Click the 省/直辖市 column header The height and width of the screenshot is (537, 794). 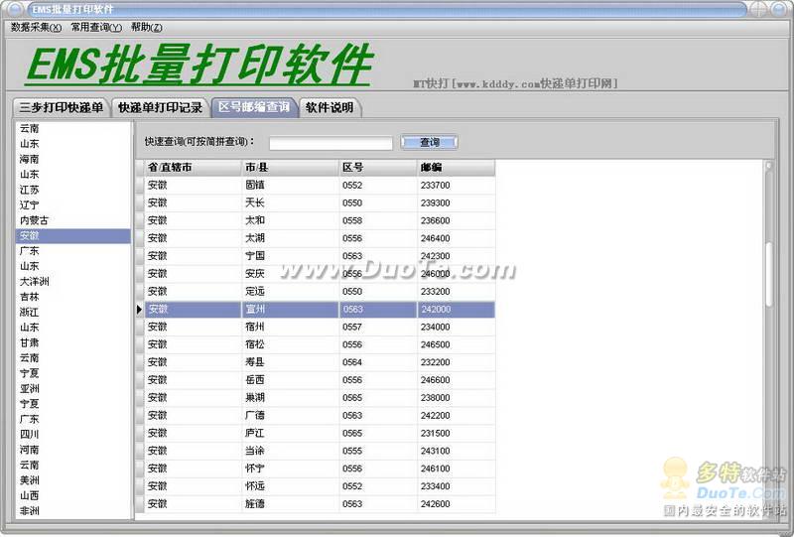(x=193, y=167)
